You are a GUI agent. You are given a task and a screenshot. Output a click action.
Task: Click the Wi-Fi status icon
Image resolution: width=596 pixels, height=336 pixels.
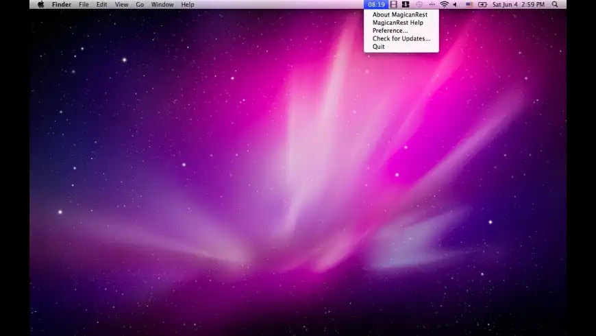(444, 4)
